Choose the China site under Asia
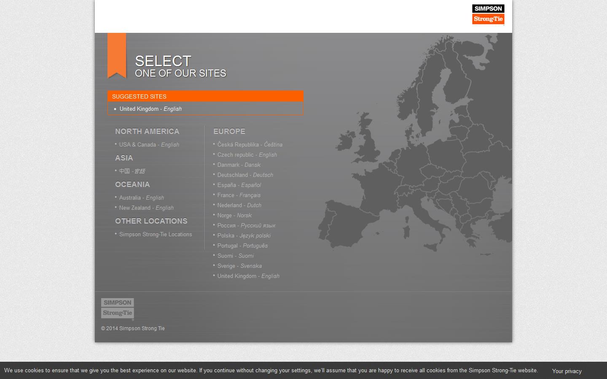 132,171
